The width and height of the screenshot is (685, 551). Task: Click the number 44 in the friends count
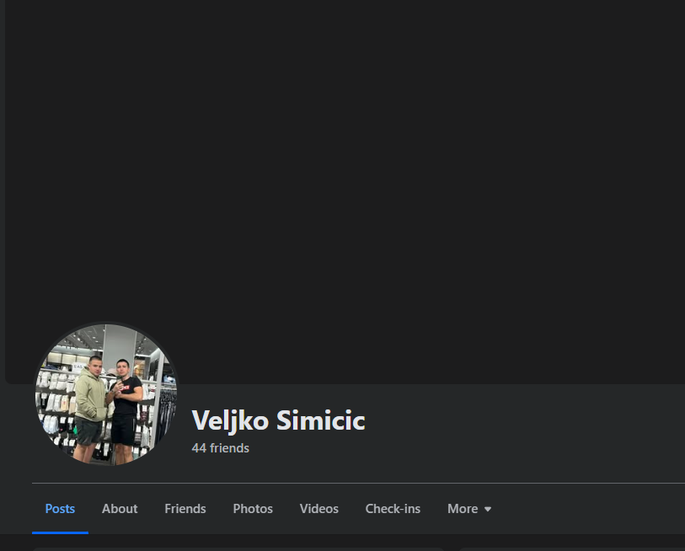click(199, 448)
